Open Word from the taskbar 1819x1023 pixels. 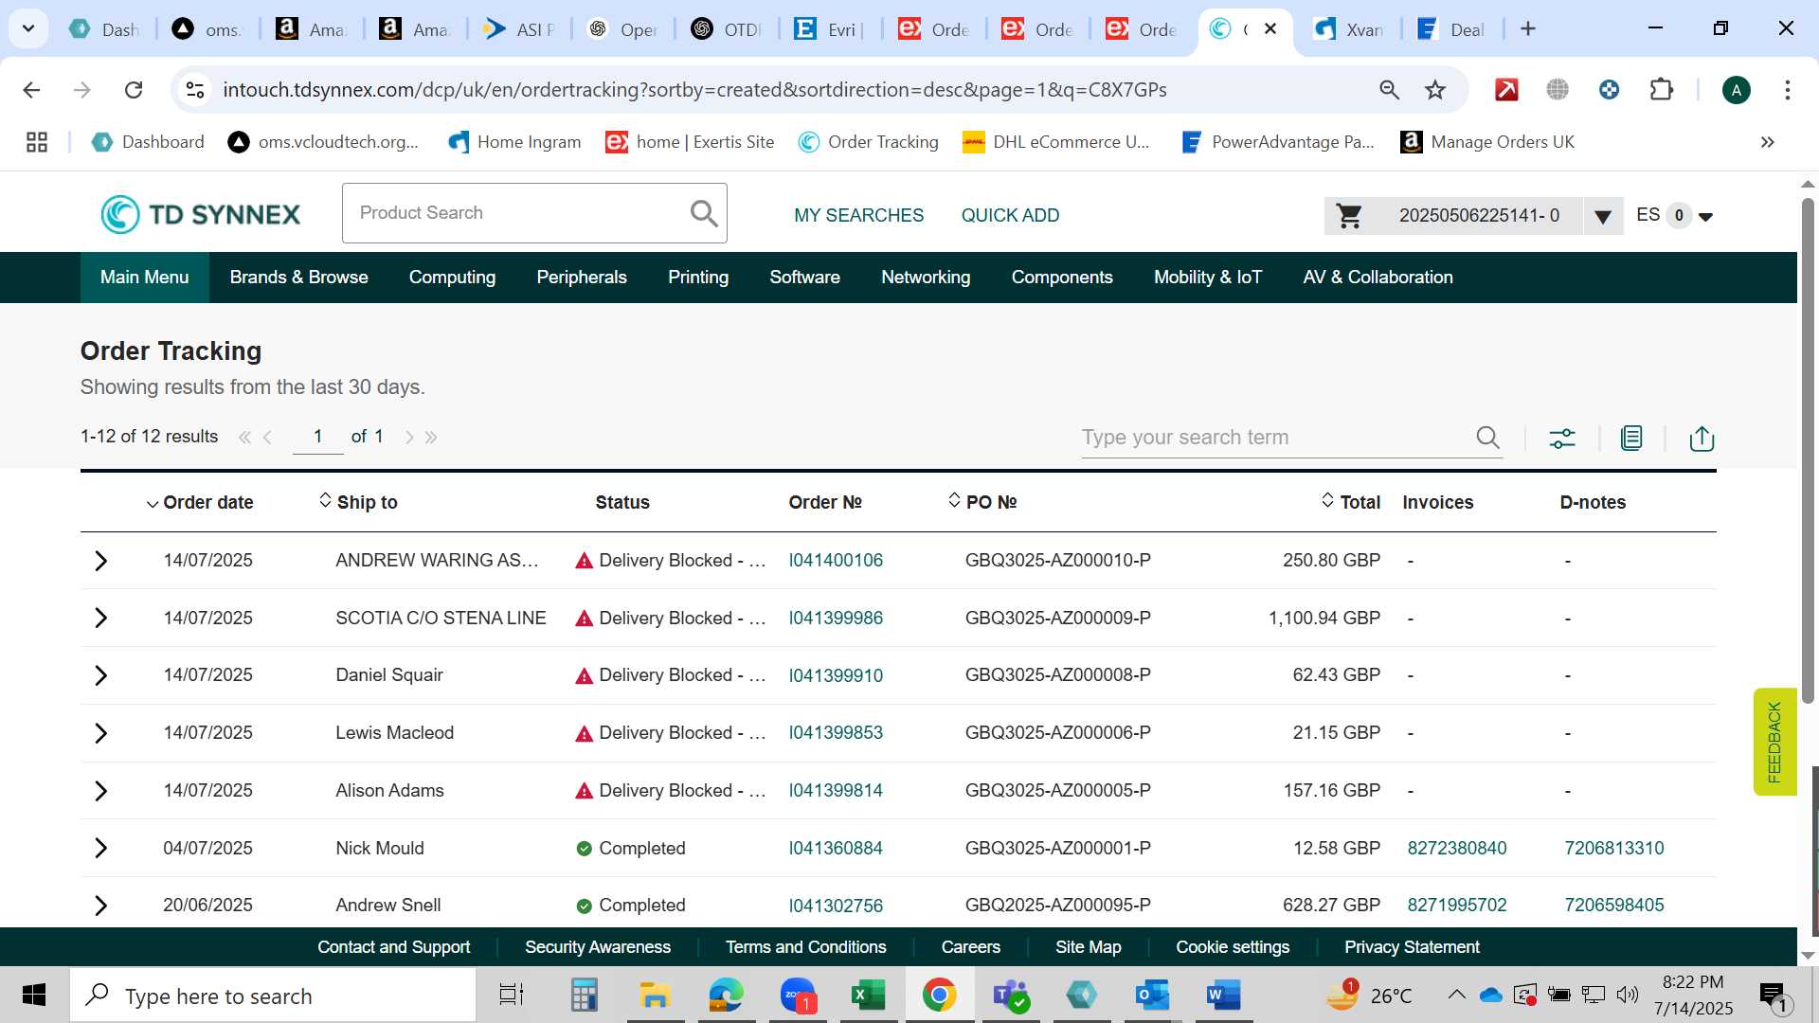coord(1223,996)
